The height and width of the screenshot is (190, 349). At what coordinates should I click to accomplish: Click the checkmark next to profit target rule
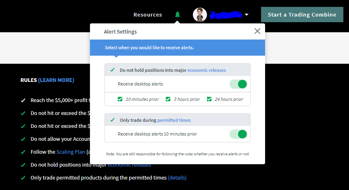click(x=23, y=100)
